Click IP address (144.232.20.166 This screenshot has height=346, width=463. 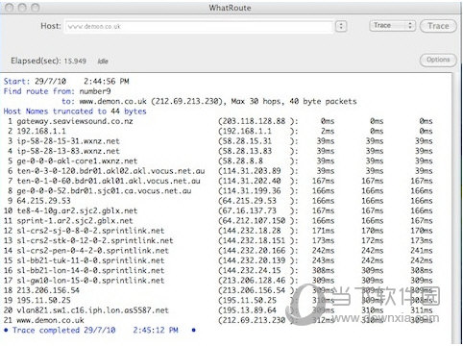[252, 250]
